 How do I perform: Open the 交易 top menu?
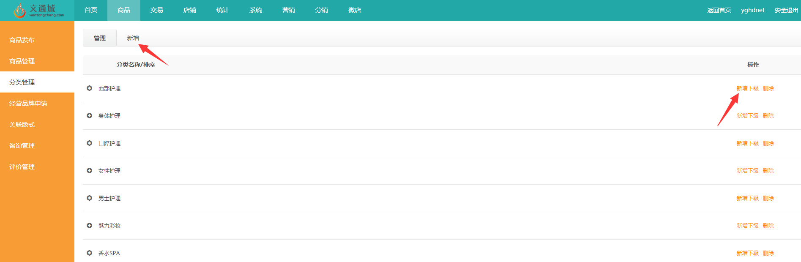(157, 10)
